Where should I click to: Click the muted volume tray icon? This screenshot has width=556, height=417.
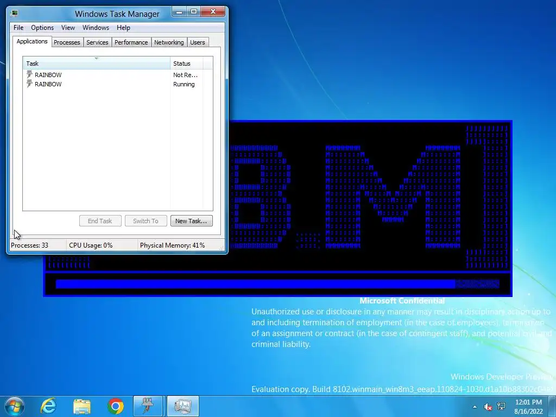[x=488, y=407]
